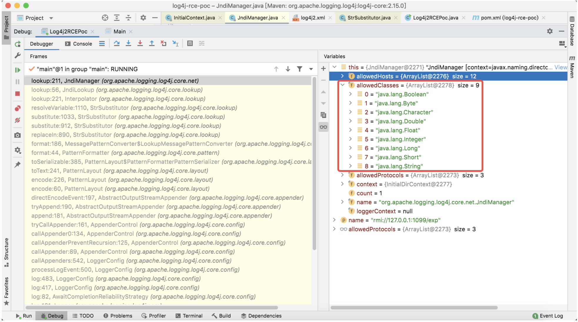Open Project view options gear
Viewport: 578px width, 322px height.
pyautogui.click(x=143, y=18)
